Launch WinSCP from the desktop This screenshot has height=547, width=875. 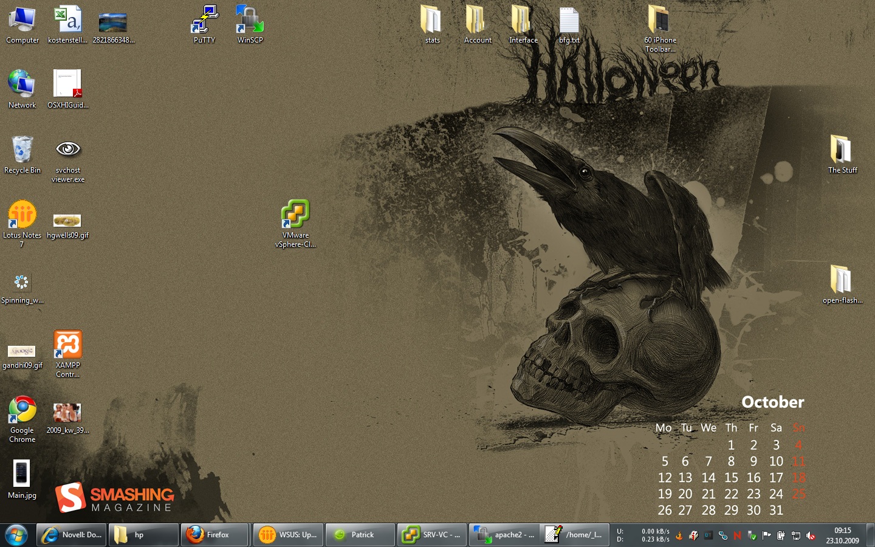[x=250, y=21]
